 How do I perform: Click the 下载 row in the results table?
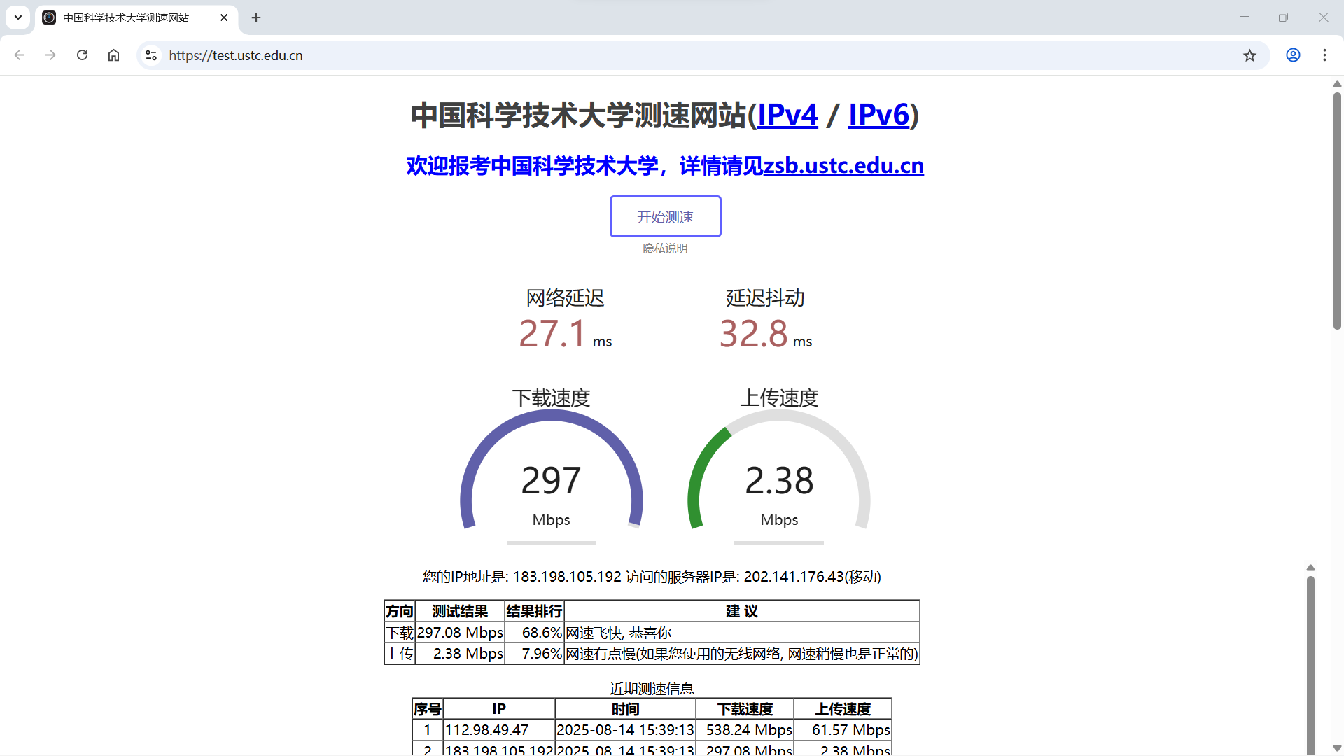click(x=400, y=632)
